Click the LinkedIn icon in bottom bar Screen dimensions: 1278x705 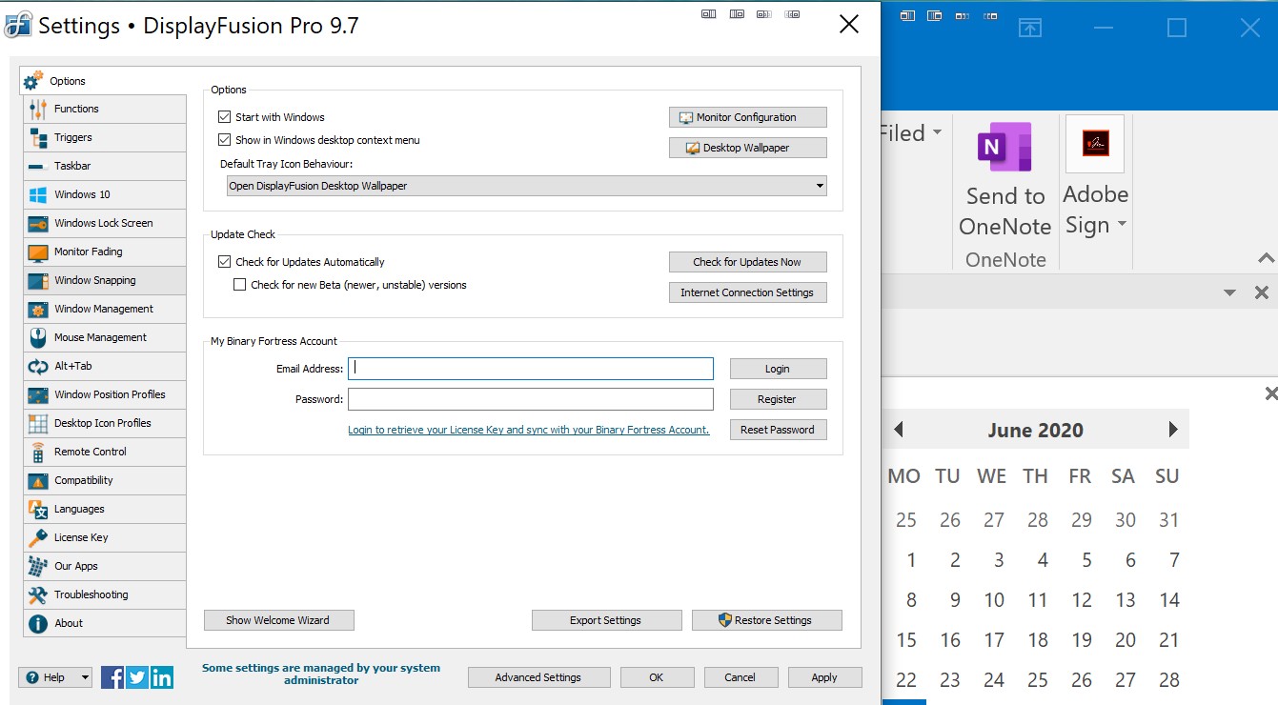[162, 677]
